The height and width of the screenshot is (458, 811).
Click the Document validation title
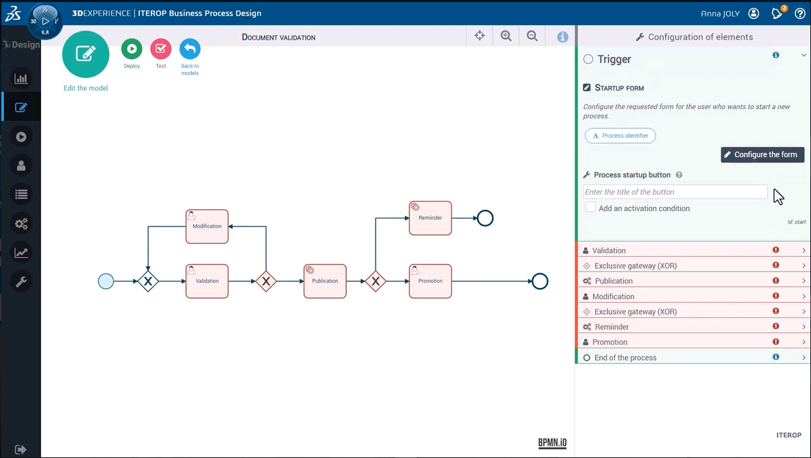279,37
